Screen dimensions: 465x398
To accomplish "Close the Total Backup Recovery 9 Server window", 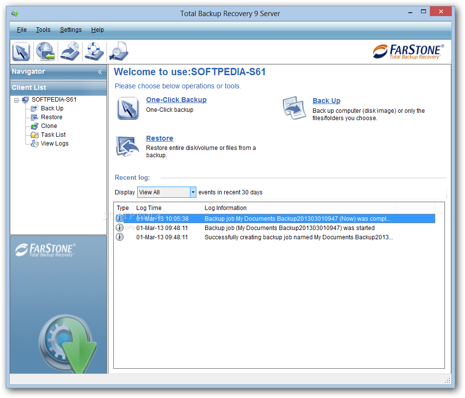I will pos(441,12).
